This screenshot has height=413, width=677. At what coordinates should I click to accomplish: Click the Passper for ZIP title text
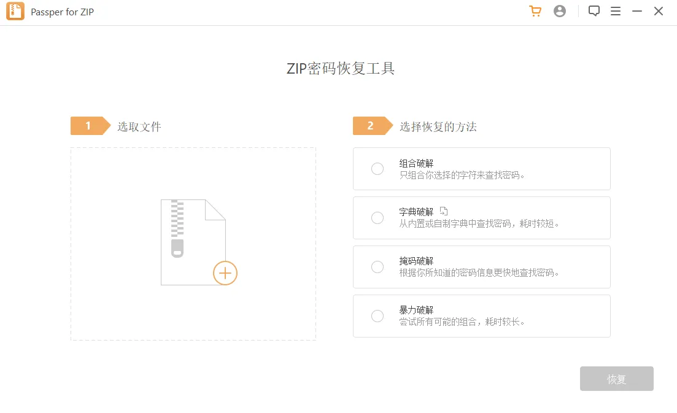pos(62,12)
